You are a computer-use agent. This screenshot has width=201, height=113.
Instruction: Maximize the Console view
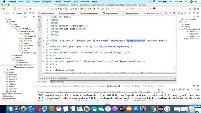pos(198,86)
